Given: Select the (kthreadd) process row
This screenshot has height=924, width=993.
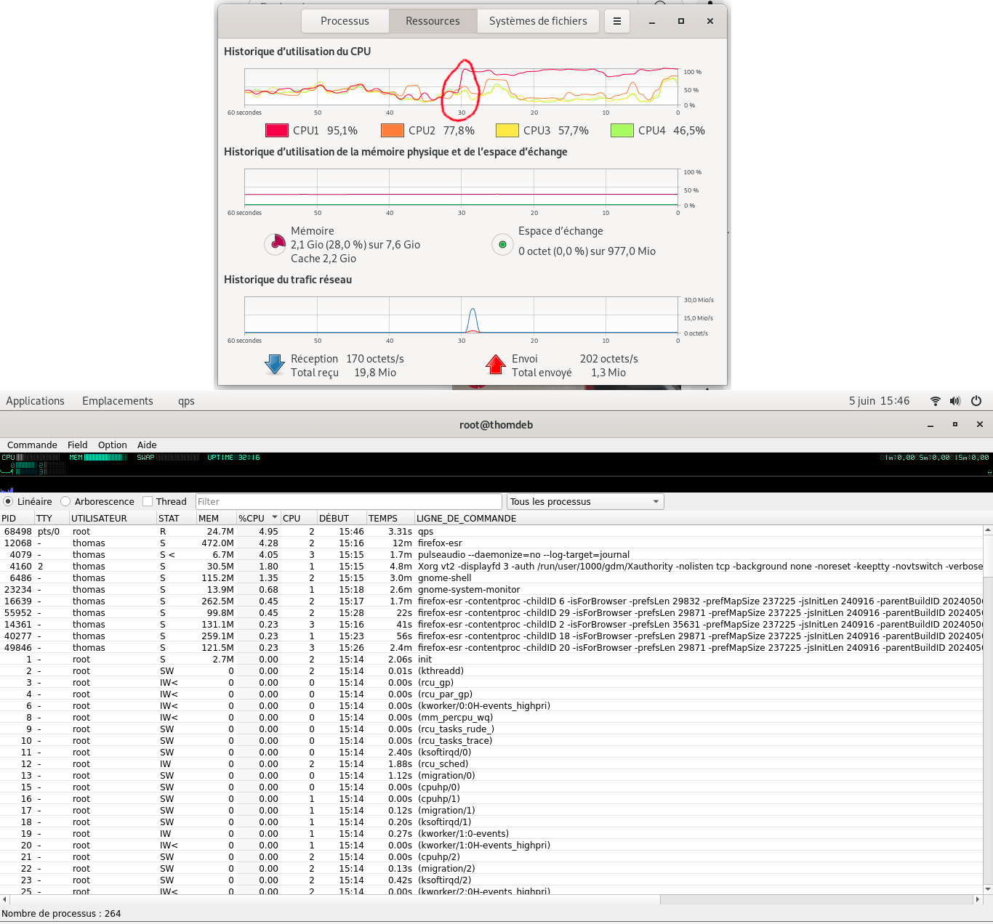Looking at the screenshot, I should point(491,671).
